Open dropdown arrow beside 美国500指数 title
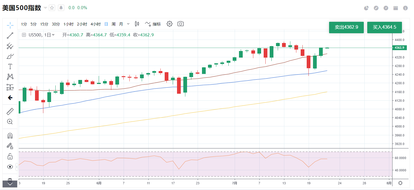This screenshot has height=190, width=414. point(45,8)
